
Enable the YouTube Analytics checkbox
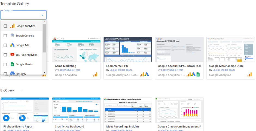point(5,55)
